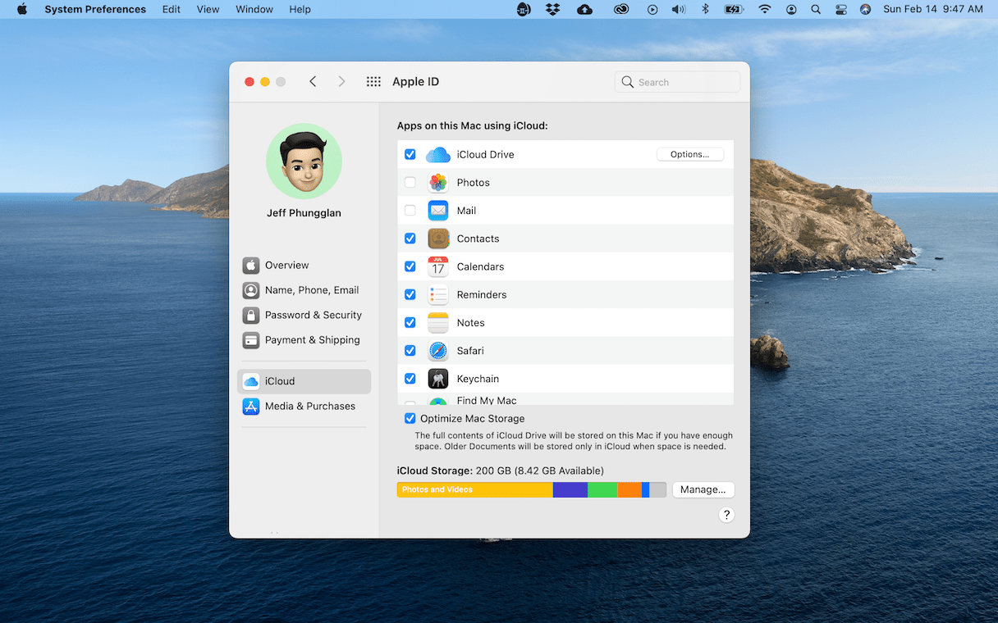
Task: Click the battery status in menu bar
Action: 734,10
